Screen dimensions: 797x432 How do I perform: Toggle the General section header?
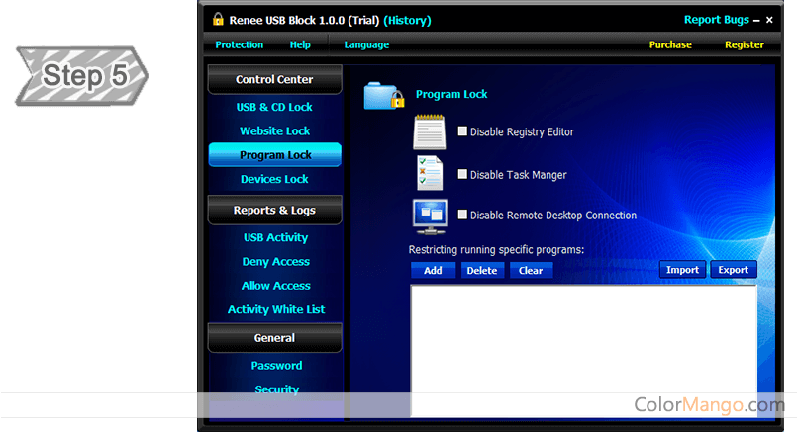pyautogui.click(x=274, y=338)
